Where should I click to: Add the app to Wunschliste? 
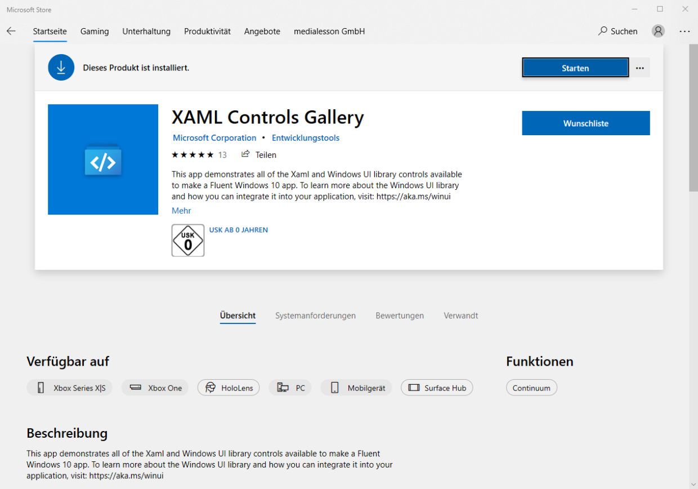585,123
